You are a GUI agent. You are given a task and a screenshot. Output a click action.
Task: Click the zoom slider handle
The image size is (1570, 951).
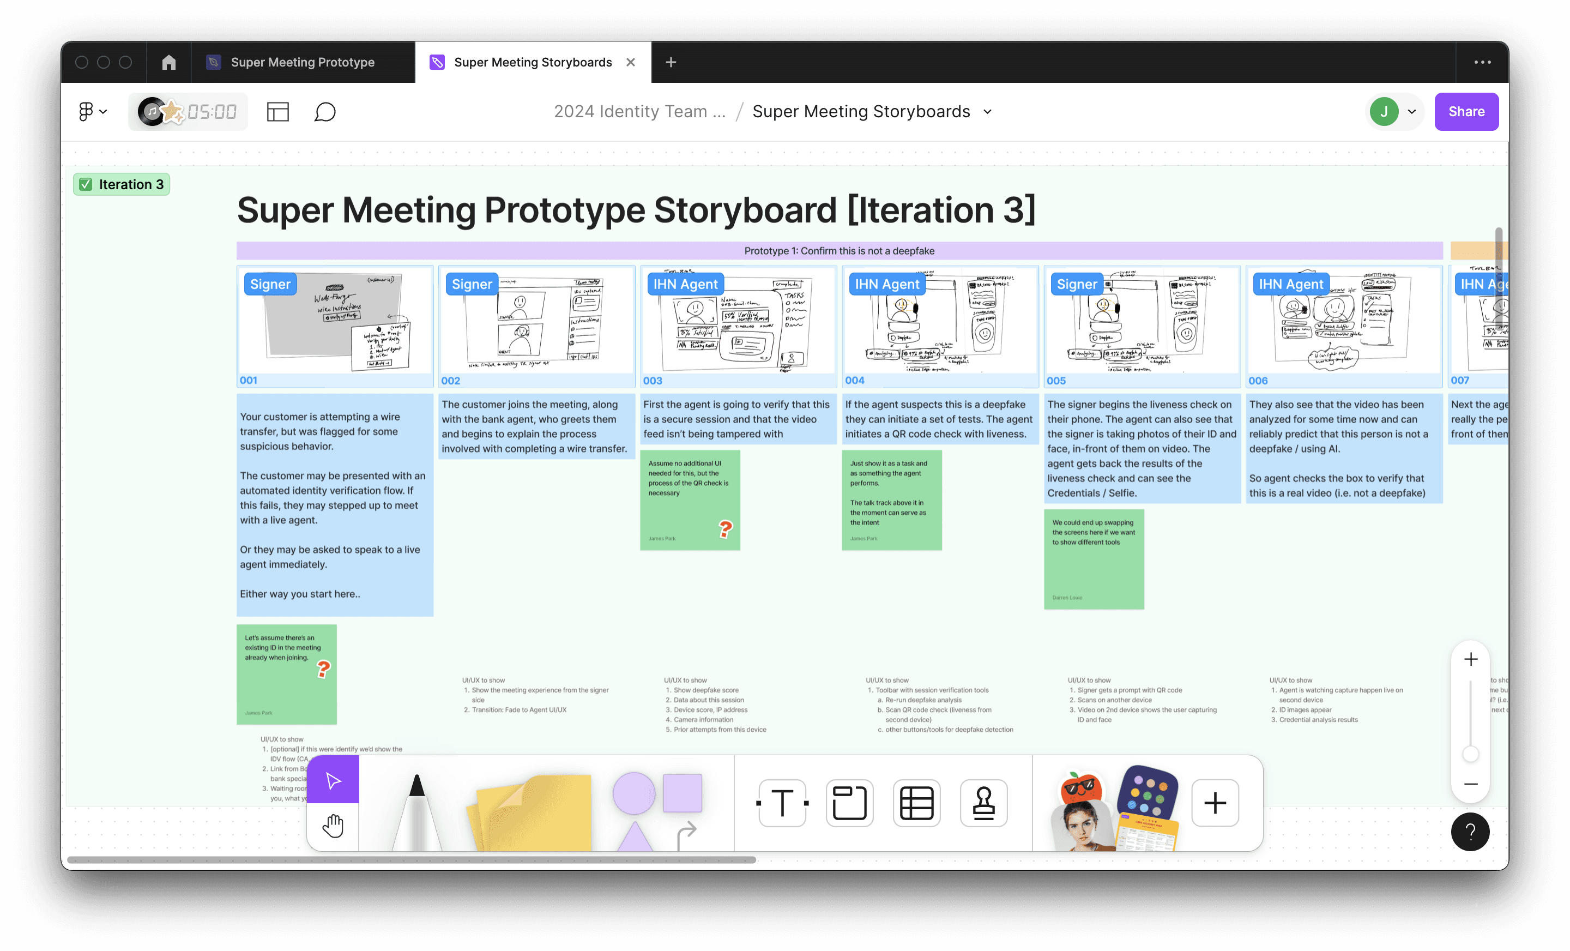1470,754
